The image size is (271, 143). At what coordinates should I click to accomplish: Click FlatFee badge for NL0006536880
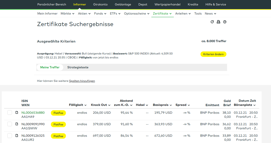click(58, 113)
